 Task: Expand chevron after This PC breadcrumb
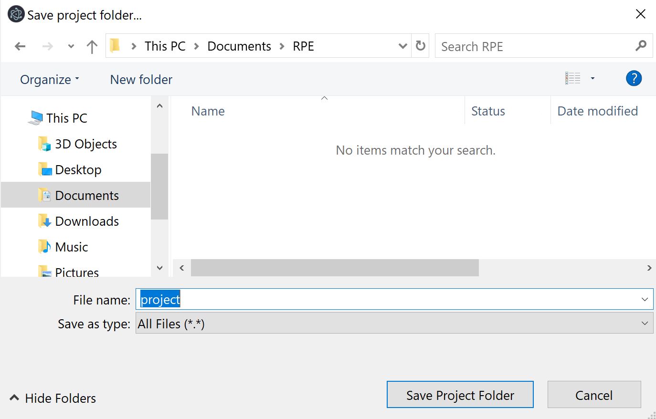[196, 46]
